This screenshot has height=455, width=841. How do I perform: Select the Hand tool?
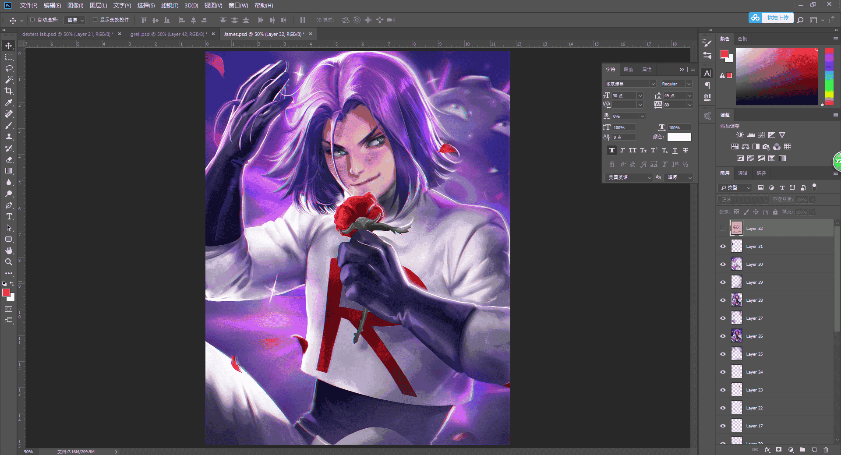pos(9,250)
